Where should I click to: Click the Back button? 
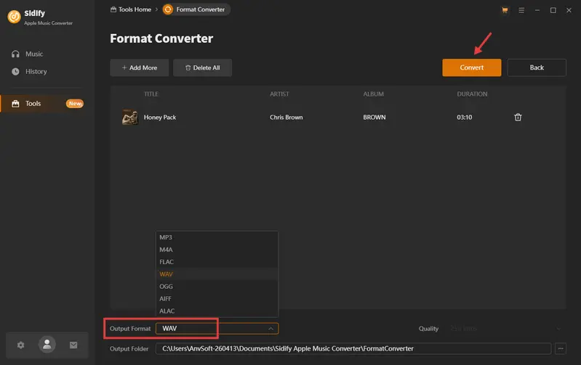pyautogui.click(x=537, y=67)
